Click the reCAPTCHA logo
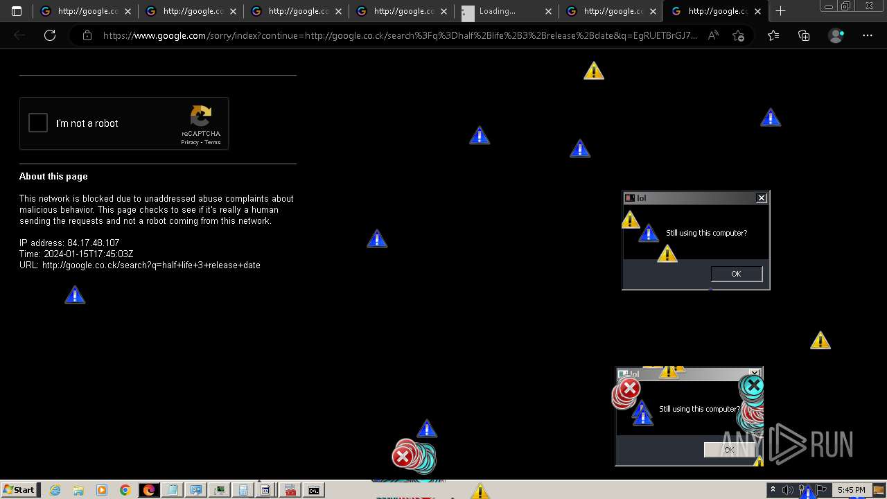 [201, 116]
